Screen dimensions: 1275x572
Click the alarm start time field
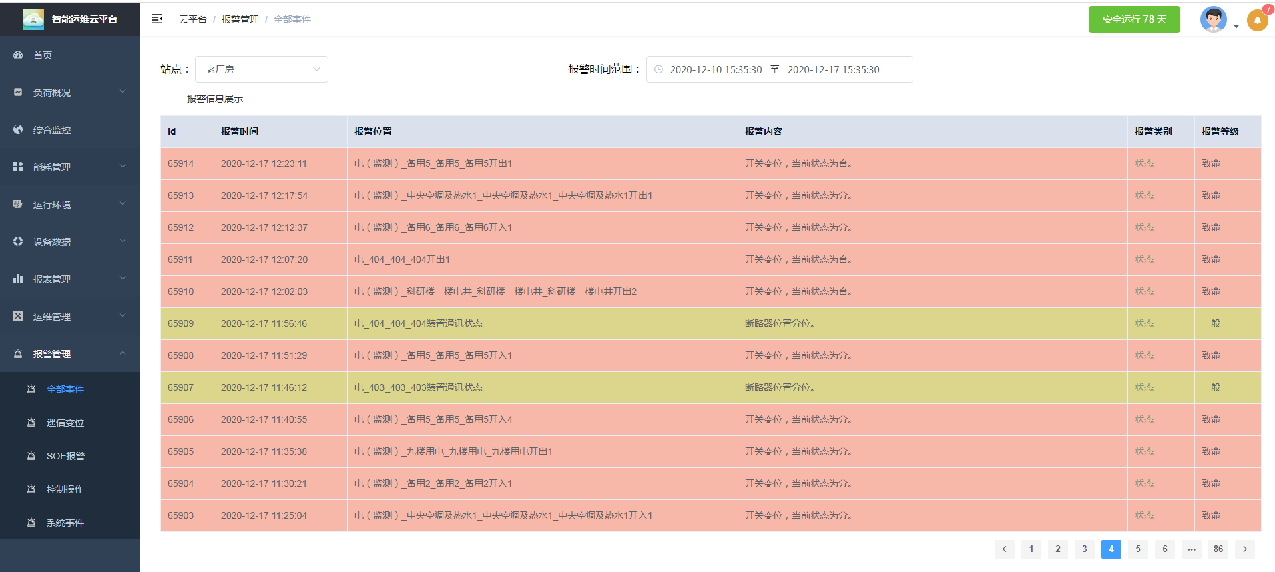tap(716, 69)
